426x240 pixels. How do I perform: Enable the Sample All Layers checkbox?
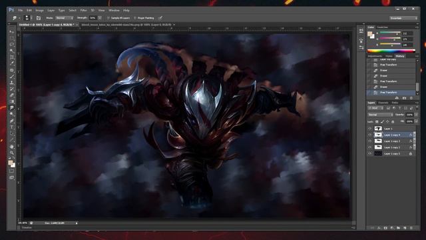point(108,18)
